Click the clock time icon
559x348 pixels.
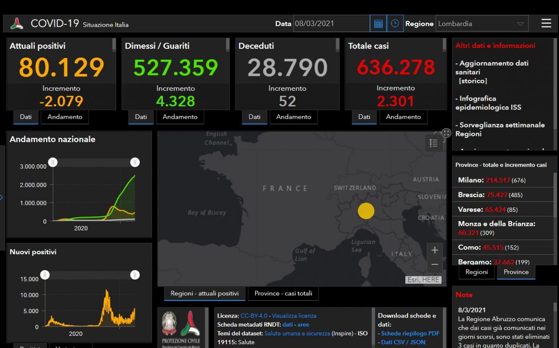(395, 24)
